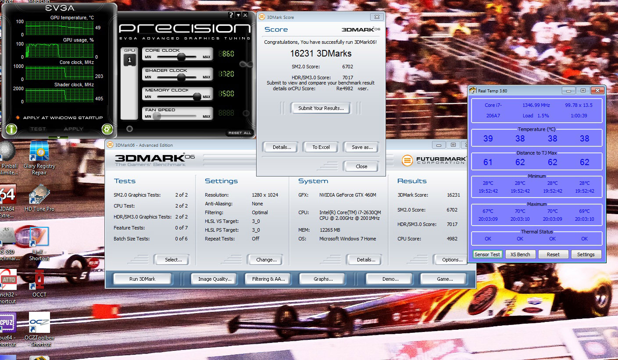Open the Graphs feature
This screenshot has height=360, width=618.
tap(323, 279)
